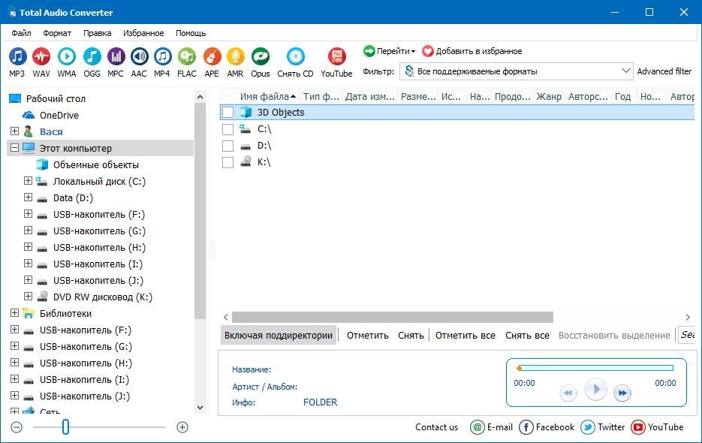Image resolution: width=702 pixels, height=443 pixels.
Task: Expand Локальный диск (C:) node
Action: [x=29, y=180]
